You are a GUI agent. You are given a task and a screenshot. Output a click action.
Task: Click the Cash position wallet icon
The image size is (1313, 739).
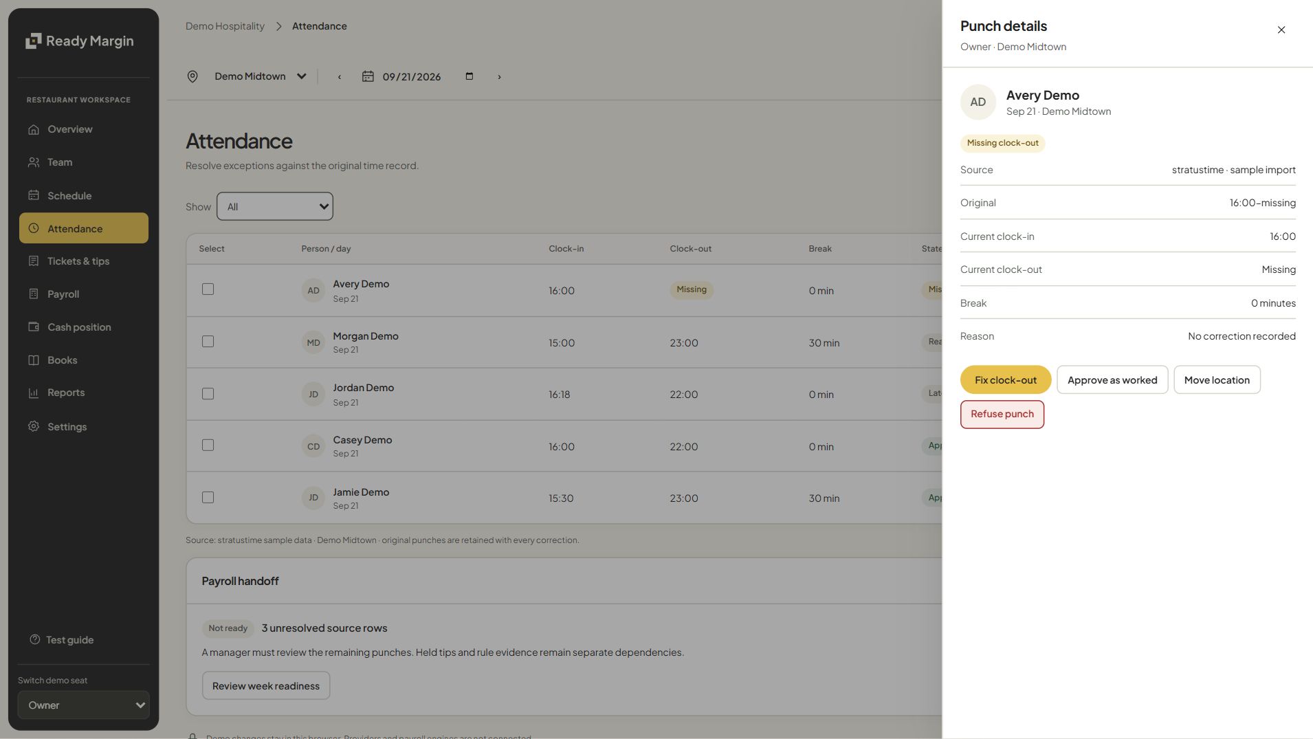33,327
